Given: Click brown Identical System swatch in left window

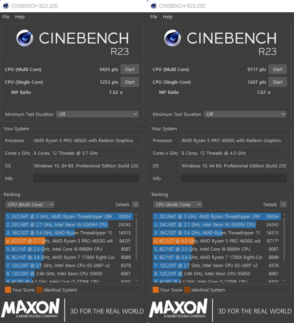Looking at the screenshot, I should tap(39, 290).
